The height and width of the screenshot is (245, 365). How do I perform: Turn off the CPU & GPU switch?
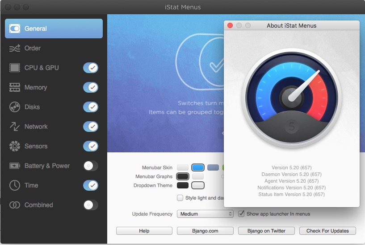pos(91,68)
